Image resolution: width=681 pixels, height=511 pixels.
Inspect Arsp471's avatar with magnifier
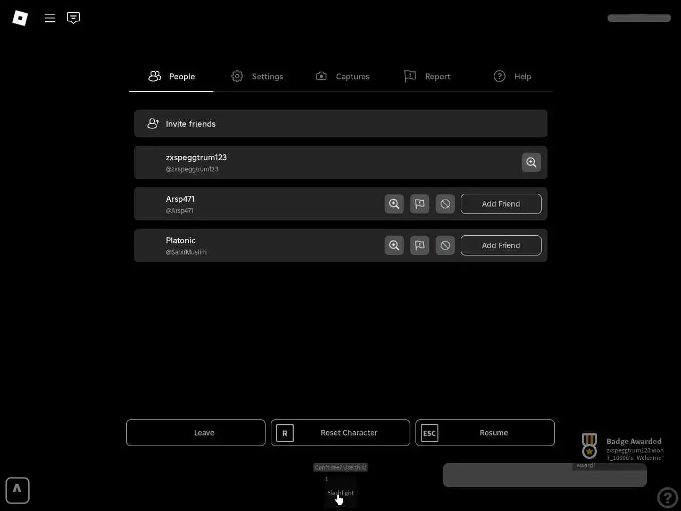point(394,204)
